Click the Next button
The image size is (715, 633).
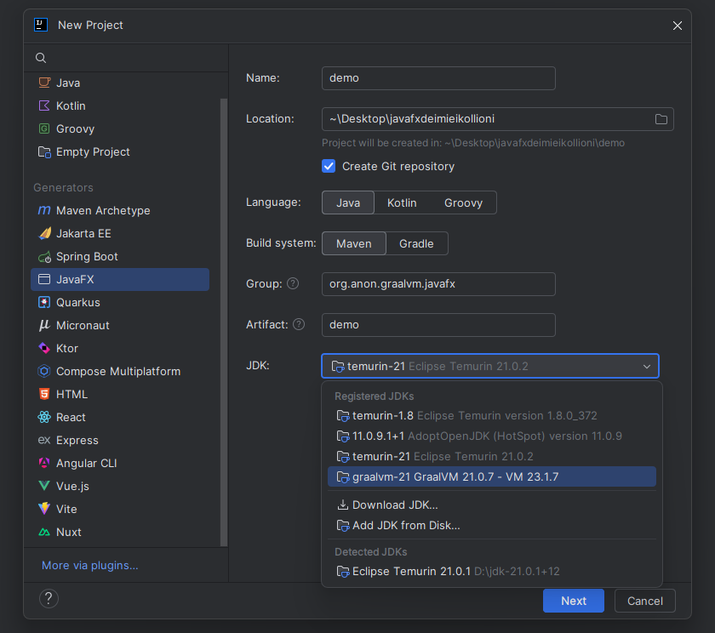573,601
